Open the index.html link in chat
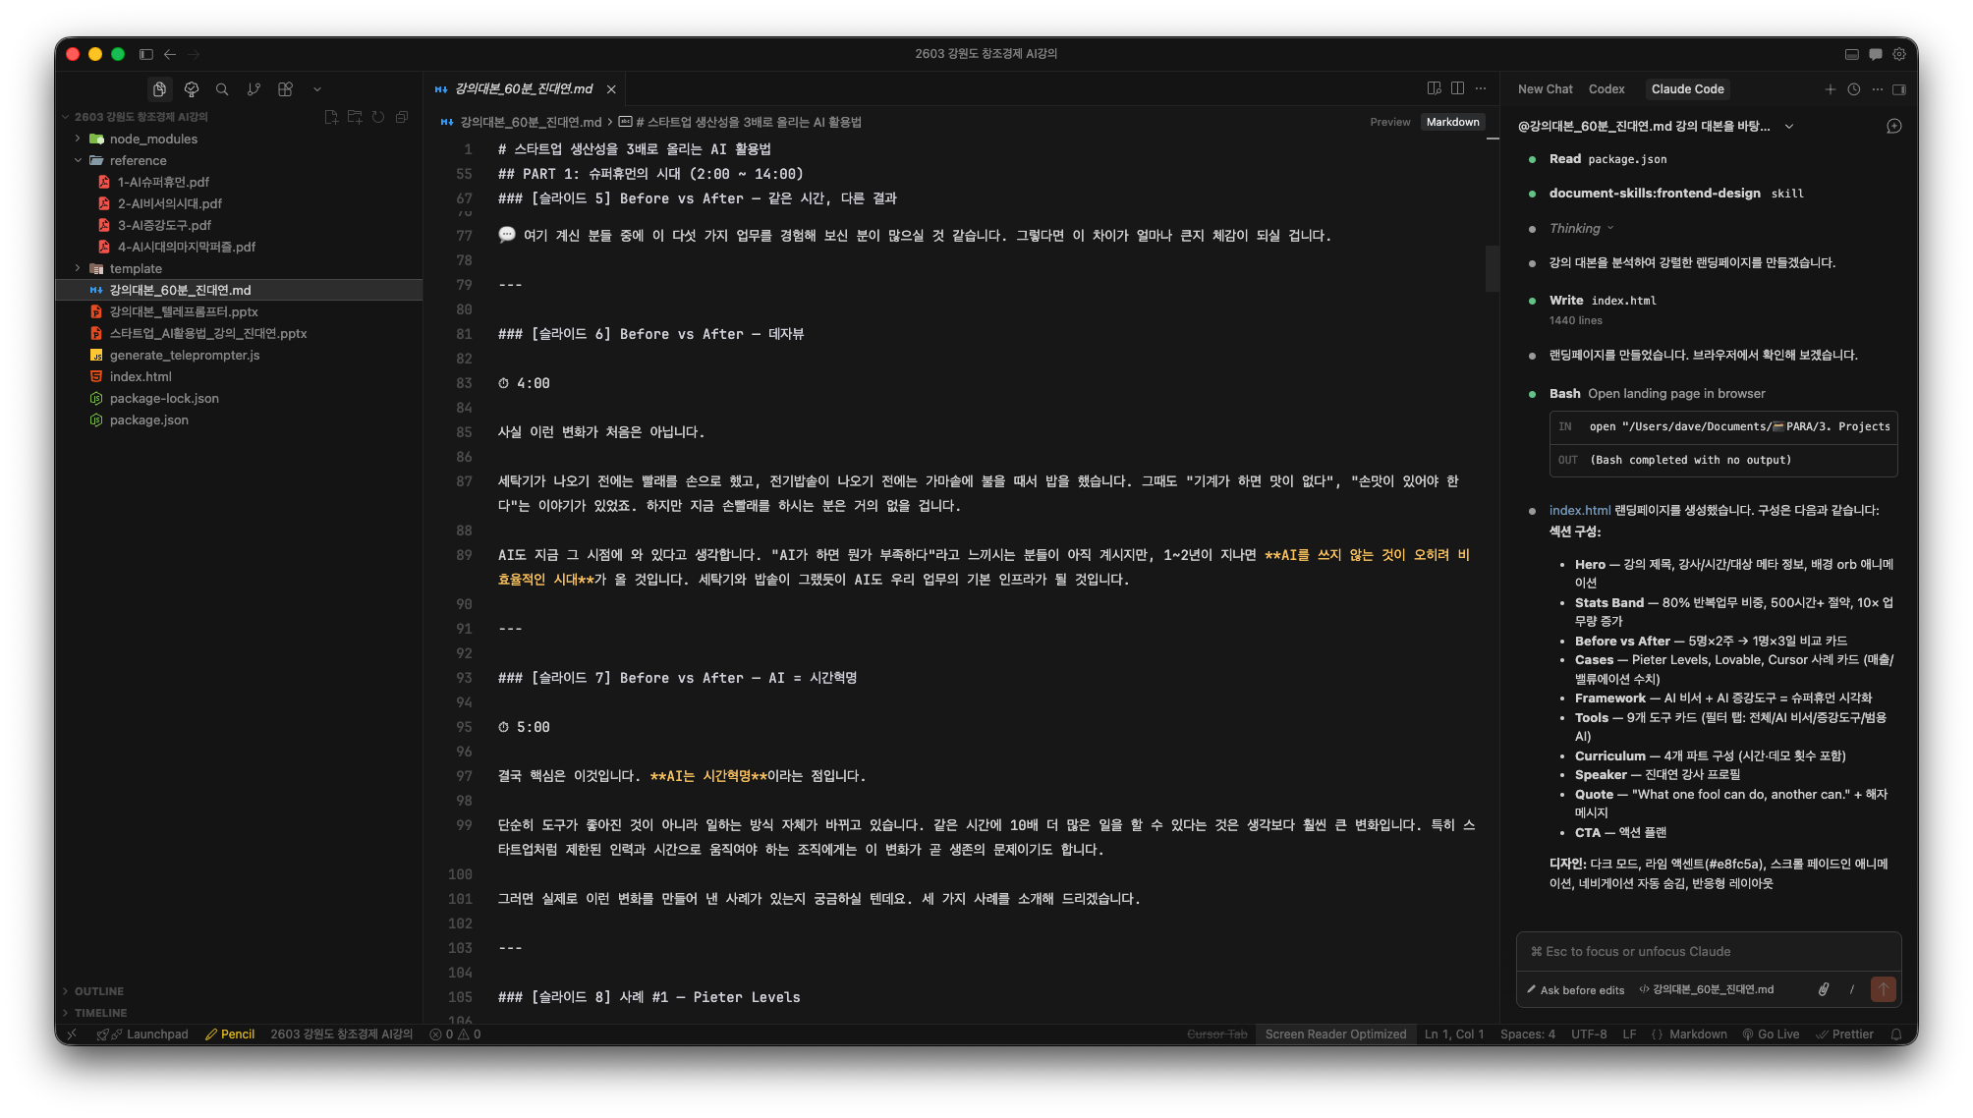Screen dimensions: 1973x1118 click(x=1579, y=510)
